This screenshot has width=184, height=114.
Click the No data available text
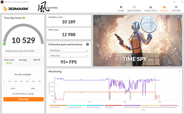click(23, 74)
